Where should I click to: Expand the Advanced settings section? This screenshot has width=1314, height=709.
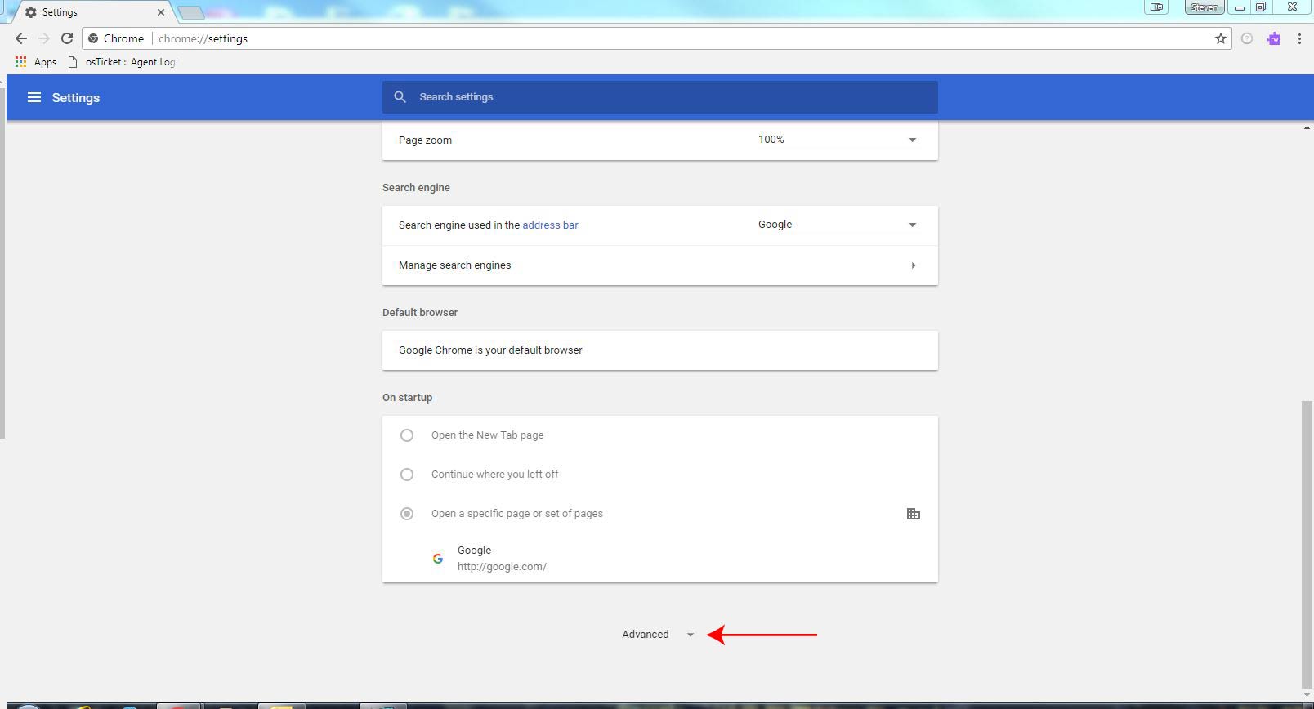pyautogui.click(x=657, y=635)
